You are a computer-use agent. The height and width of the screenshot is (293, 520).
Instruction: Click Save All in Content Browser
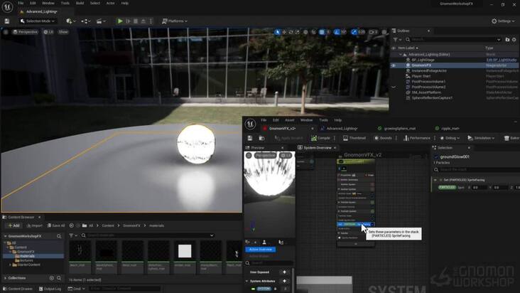tap(56, 225)
